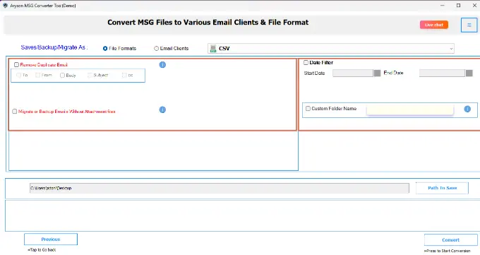Click Previous button to go back

click(51, 239)
